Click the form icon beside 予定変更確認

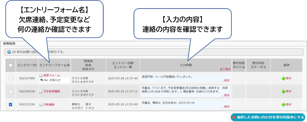click(41, 91)
